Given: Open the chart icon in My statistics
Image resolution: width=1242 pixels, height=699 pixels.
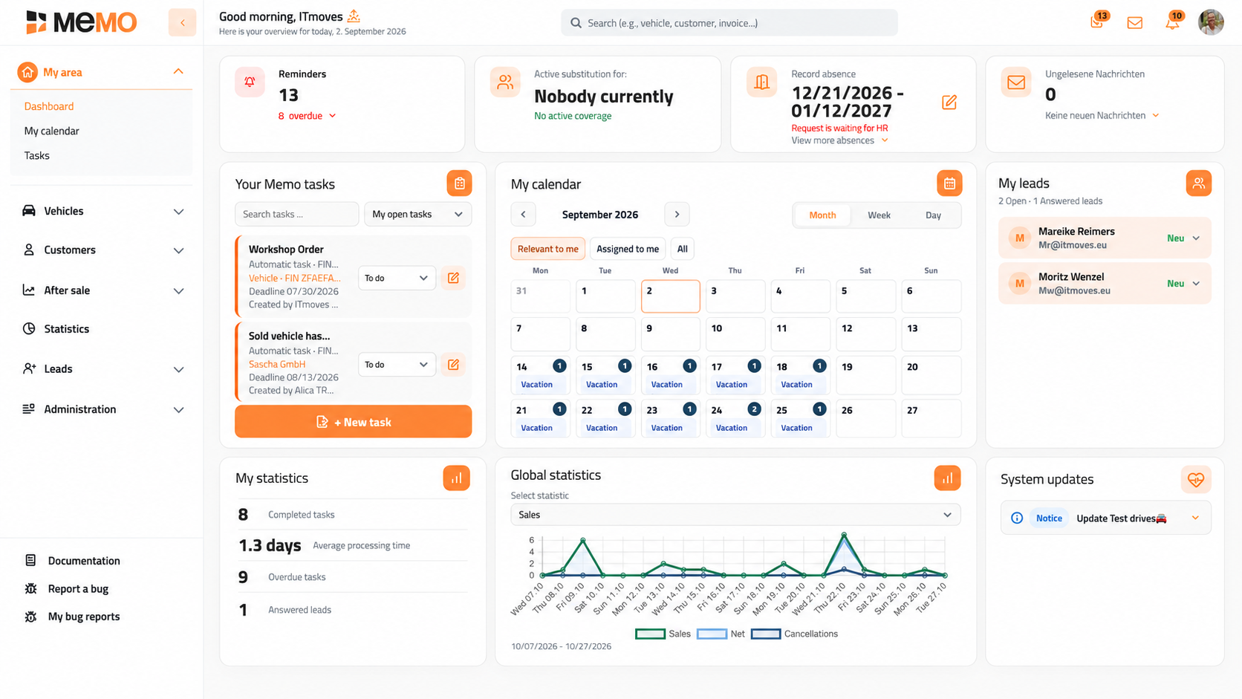Looking at the screenshot, I should click(x=457, y=478).
